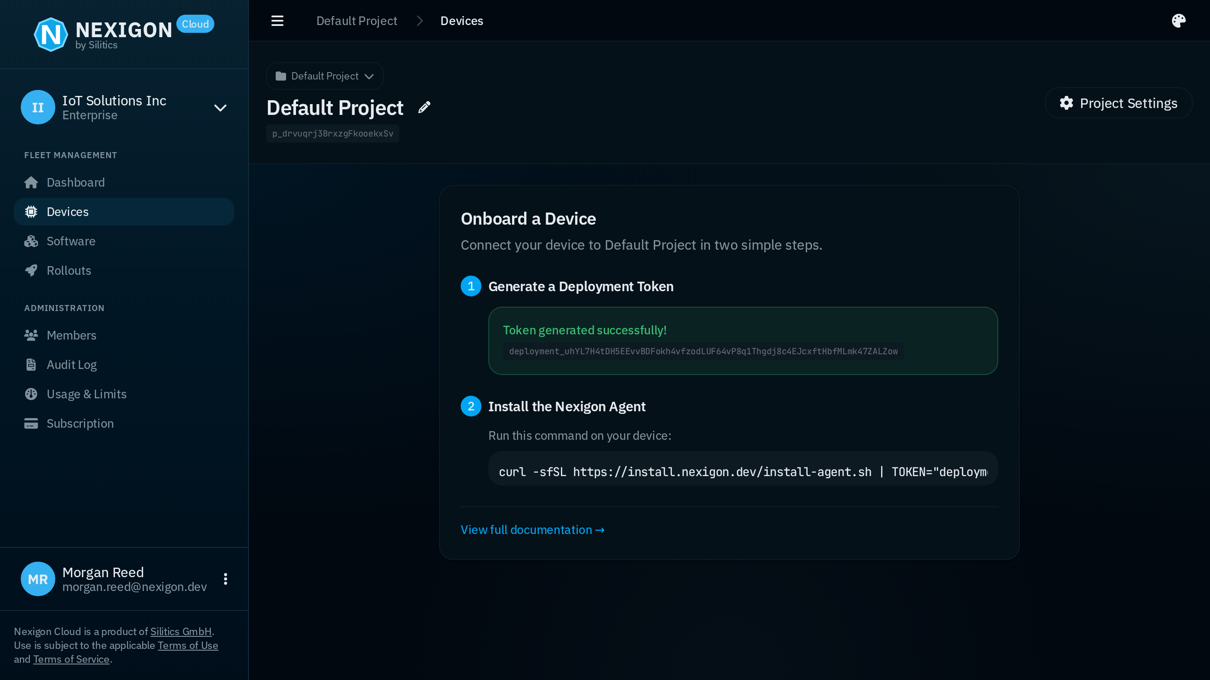The height and width of the screenshot is (680, 1210).
Task: Click the Members people icon
Action: pos(31,335)
